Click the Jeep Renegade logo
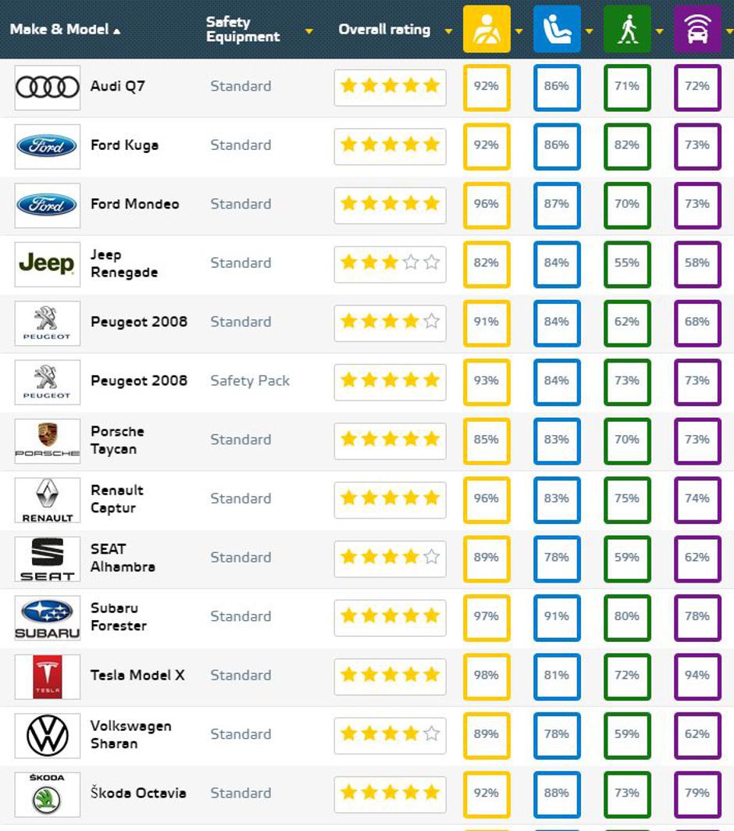This screenshot has width=734, height=831. 48,263
